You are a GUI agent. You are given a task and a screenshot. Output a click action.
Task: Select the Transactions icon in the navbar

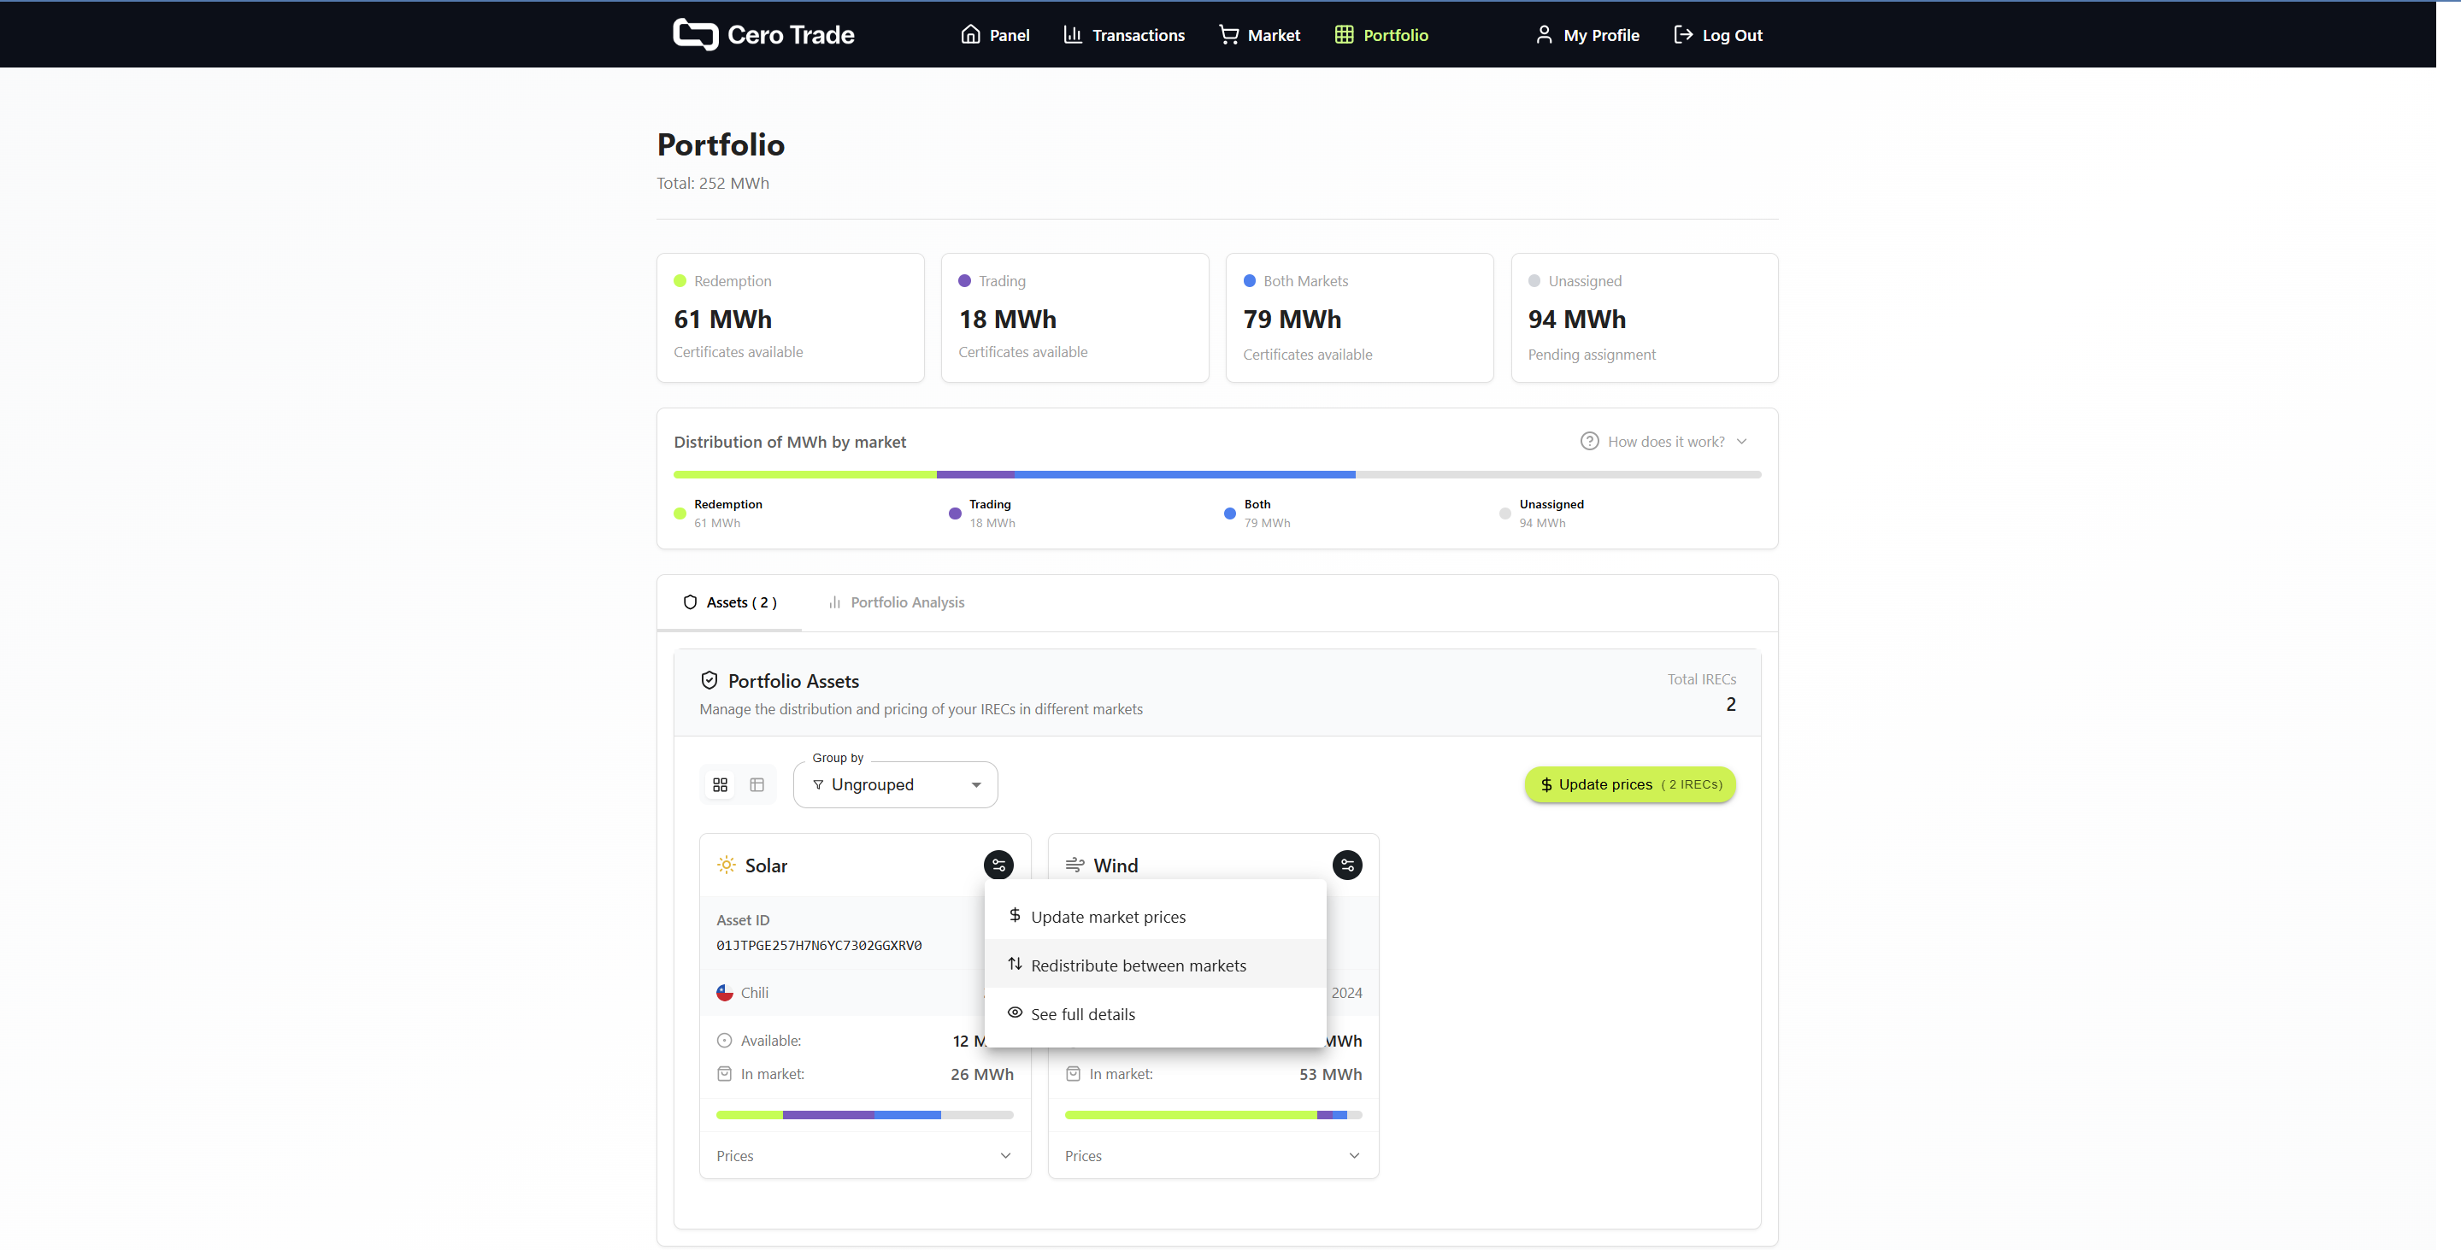click(x=1074, y=34)
